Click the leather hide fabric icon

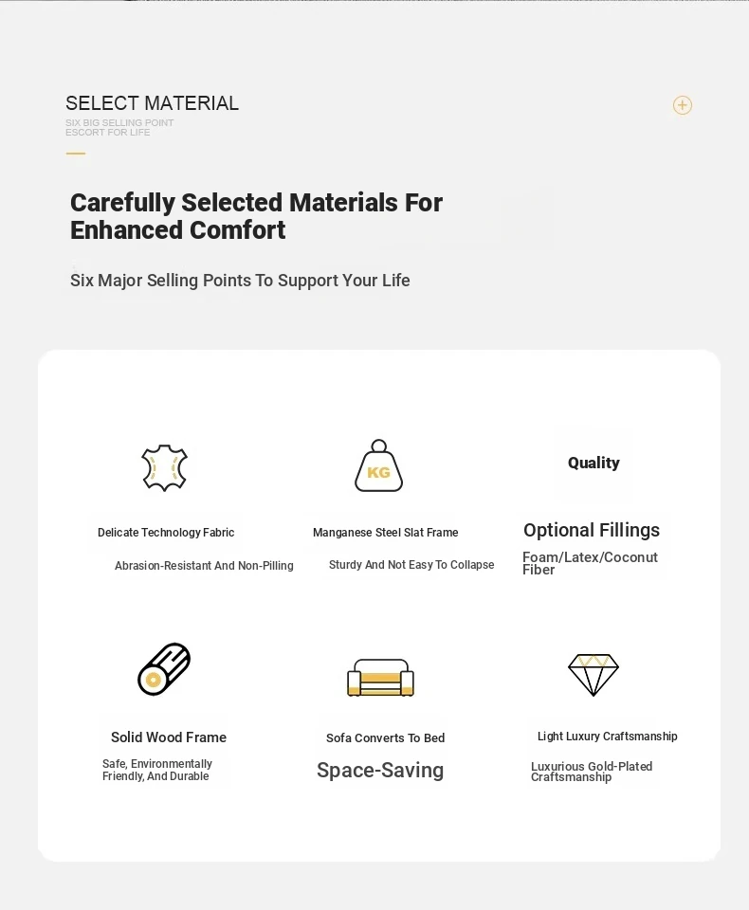pos(164,467)
